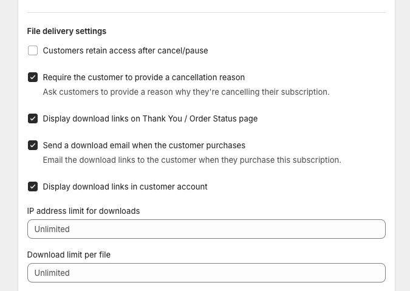Click the "Email the download links" help text
The width and height of the screenshot is (410, 291).
(x=192, y=160)
